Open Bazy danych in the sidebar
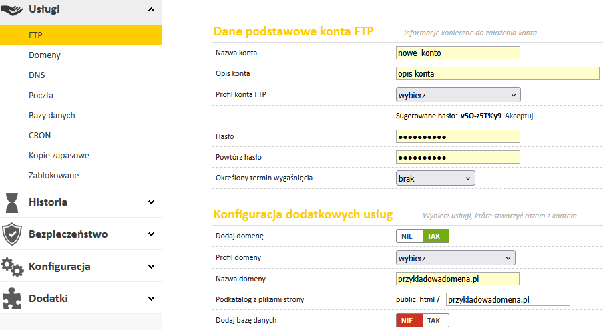 coord(52,116)
